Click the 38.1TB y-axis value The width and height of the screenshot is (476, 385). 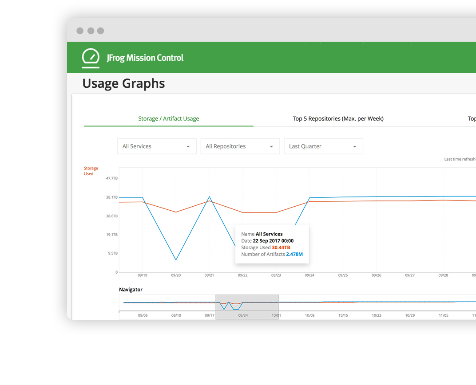112,197
